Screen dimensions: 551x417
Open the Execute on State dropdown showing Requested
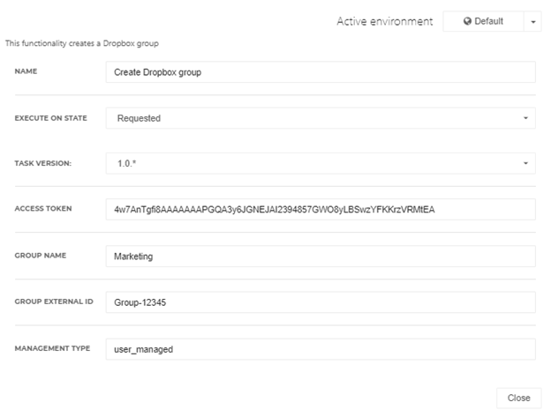coord(321,118)
